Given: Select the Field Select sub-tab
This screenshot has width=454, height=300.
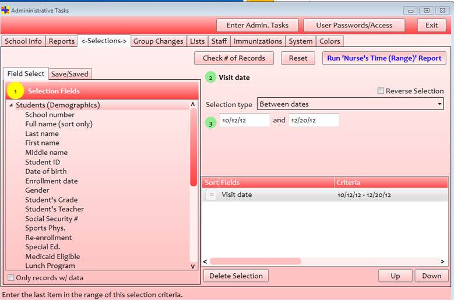Looking at the screenshot, I should point(26,73).
